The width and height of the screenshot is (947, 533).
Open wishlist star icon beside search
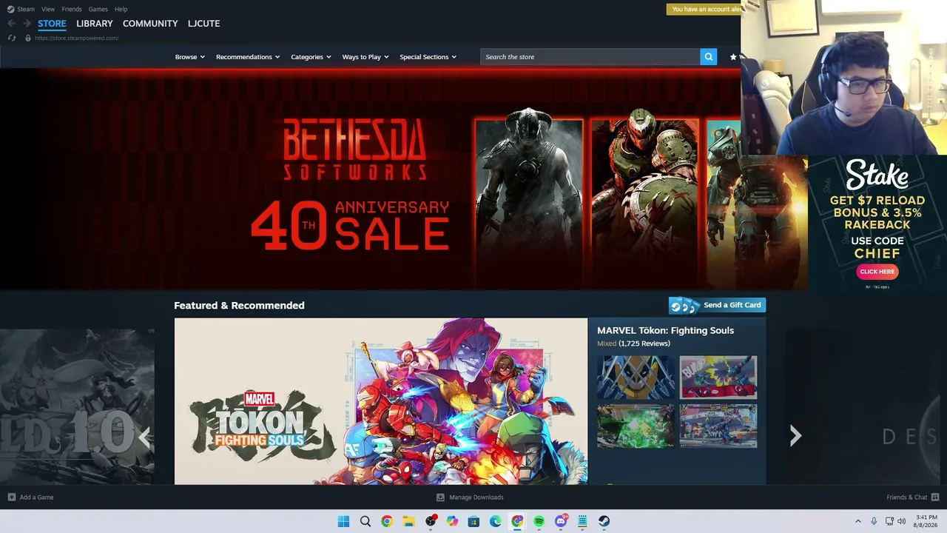click(733, 57)
